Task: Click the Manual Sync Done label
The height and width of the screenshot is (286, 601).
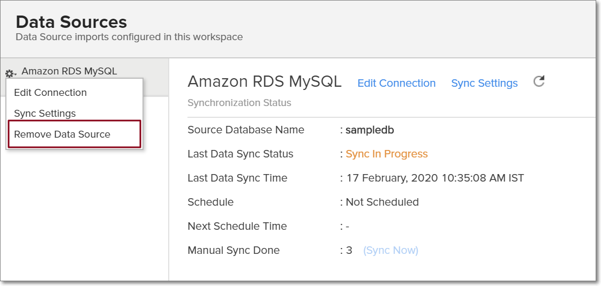Action: (x=234, y=250)
